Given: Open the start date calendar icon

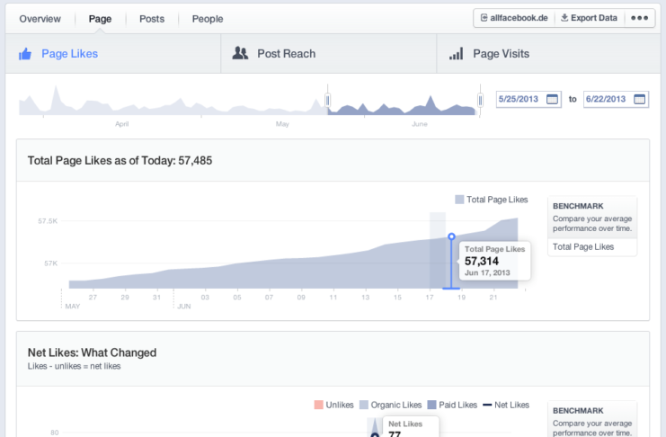Looking at the screenshot, I should [552, 100].
